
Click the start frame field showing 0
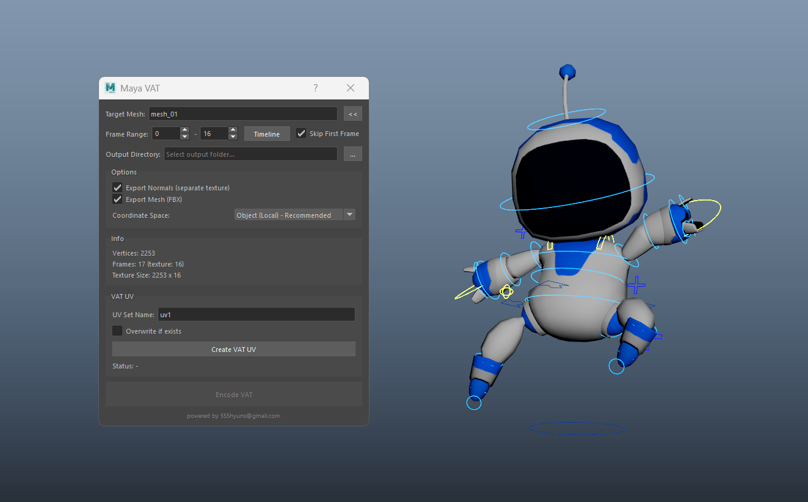tap(166, 134)
